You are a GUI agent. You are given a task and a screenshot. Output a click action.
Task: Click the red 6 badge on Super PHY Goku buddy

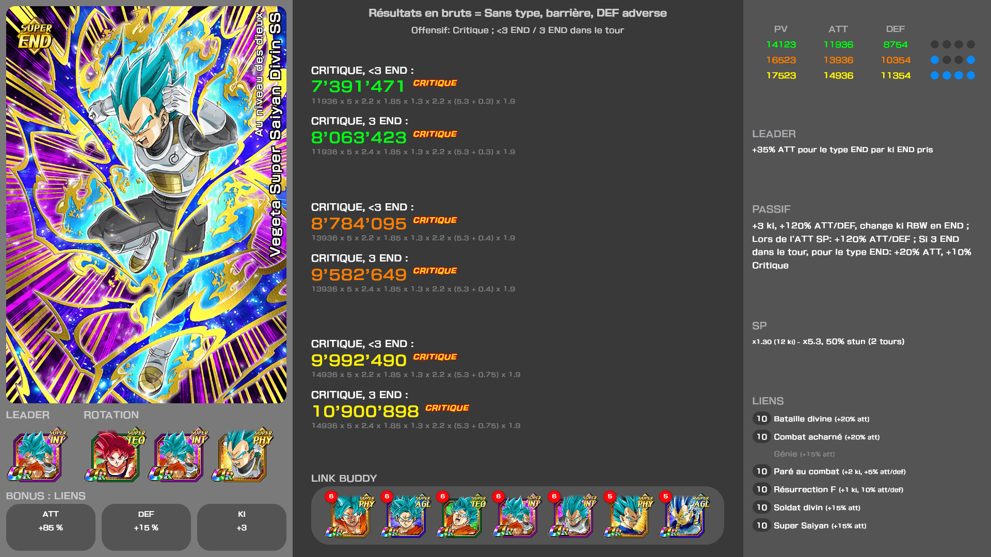point(331,497)
